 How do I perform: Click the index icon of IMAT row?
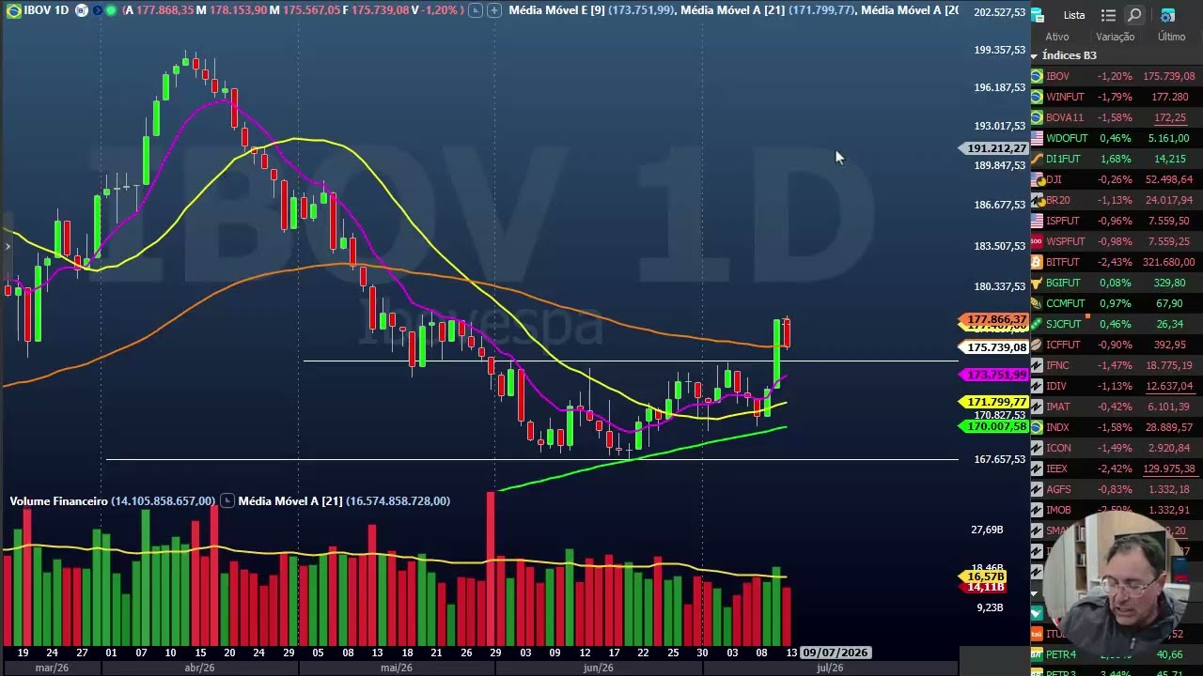[x=1037, y=407]
